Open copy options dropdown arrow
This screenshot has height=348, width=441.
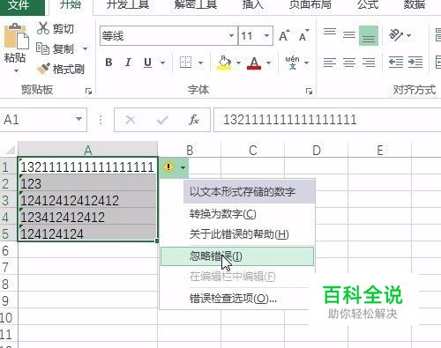point(85,48)
